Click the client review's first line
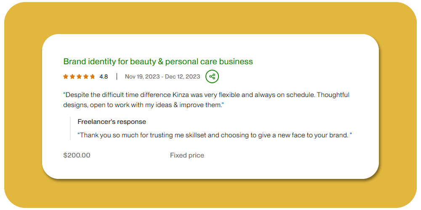 (206, 95)
